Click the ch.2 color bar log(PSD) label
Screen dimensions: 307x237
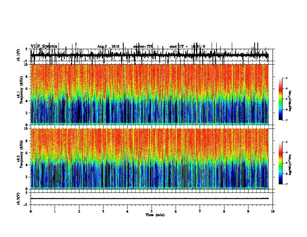click(x=290, y=165)
